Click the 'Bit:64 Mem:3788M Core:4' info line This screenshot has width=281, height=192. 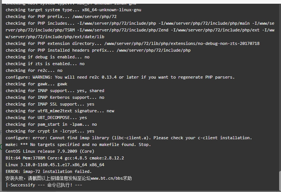tap(65, 158)
